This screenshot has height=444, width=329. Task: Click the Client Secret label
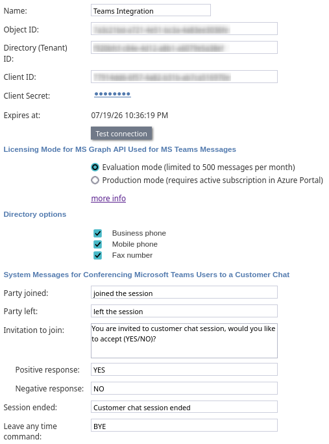[x=27, y=95]
